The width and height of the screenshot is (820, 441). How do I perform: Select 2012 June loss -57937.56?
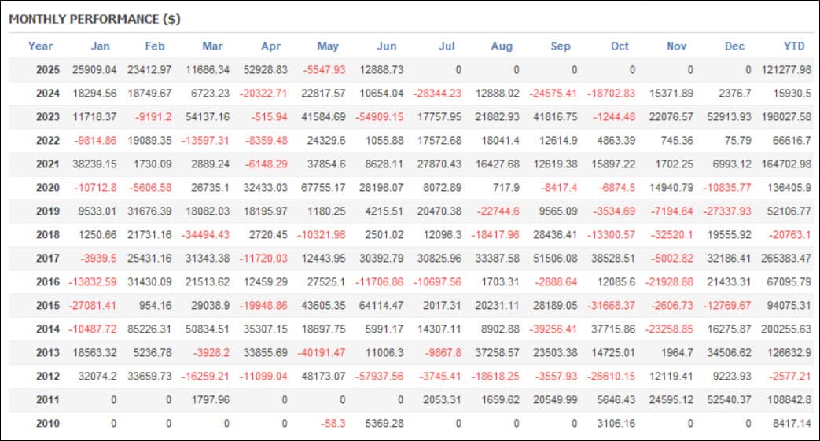pos(379,376)
